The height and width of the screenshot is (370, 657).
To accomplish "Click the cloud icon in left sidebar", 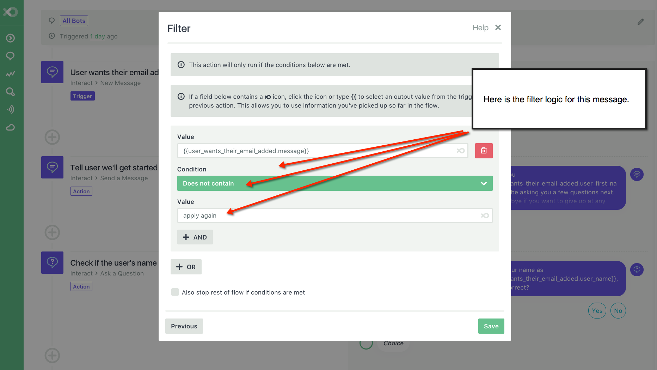I will (x=11, y=127).
